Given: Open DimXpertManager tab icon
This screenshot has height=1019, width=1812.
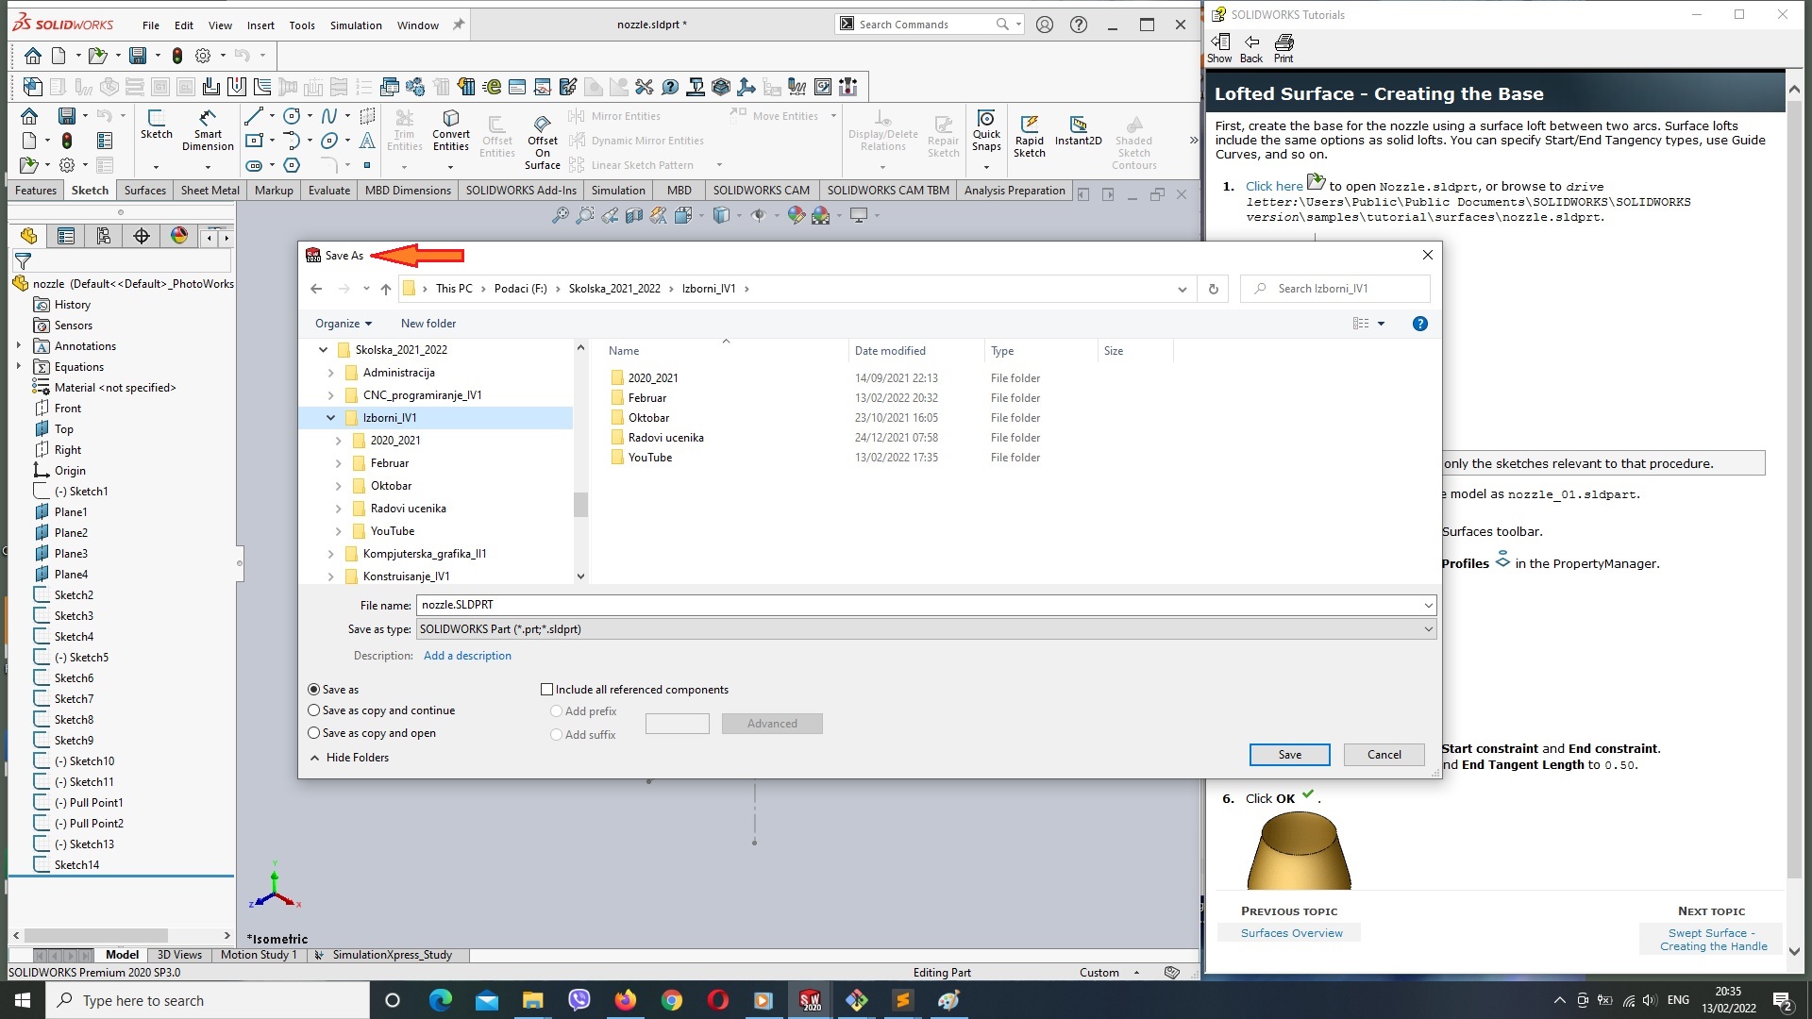Looking at the screenshot, I should (142, 236).
